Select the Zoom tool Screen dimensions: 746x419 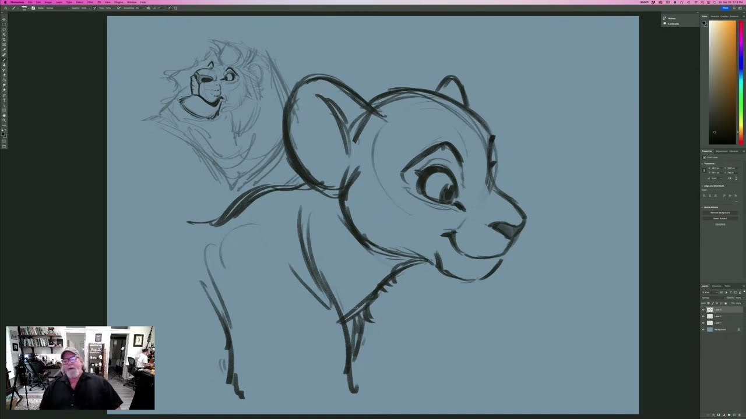(4, 120)
